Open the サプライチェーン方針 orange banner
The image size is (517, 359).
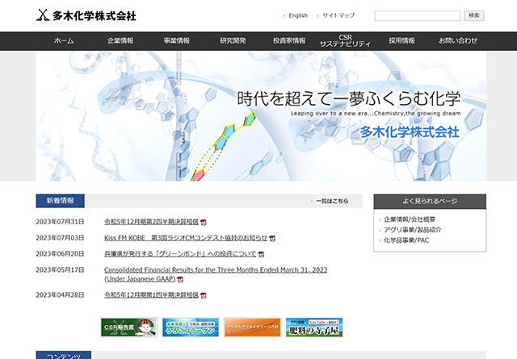252,327
